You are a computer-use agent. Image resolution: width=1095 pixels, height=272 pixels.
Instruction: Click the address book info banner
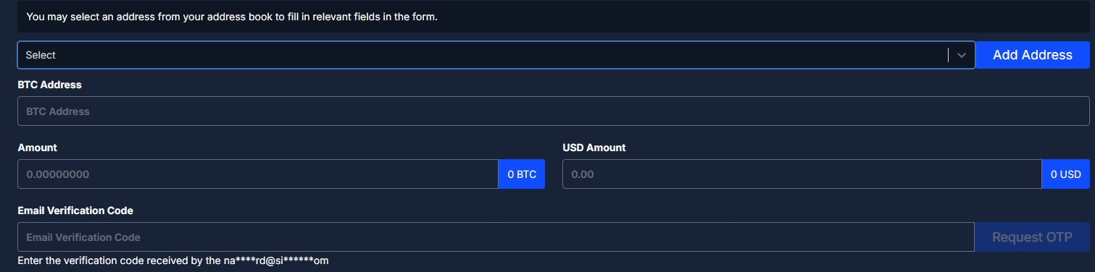[553, 16]
